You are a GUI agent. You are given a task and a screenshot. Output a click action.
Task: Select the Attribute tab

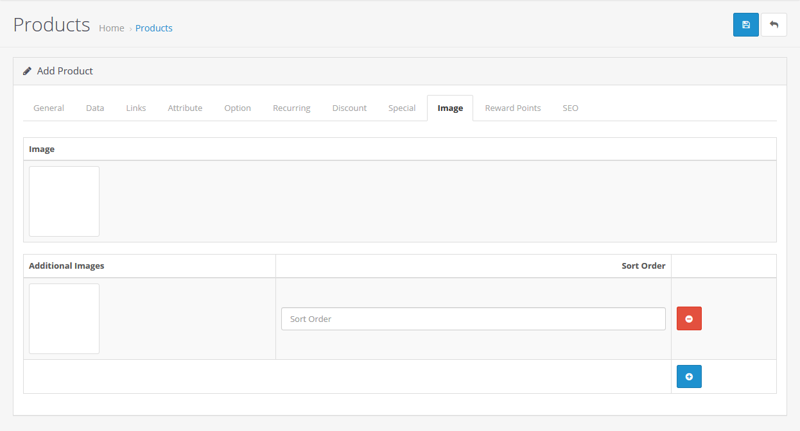(x=185, y=108)
